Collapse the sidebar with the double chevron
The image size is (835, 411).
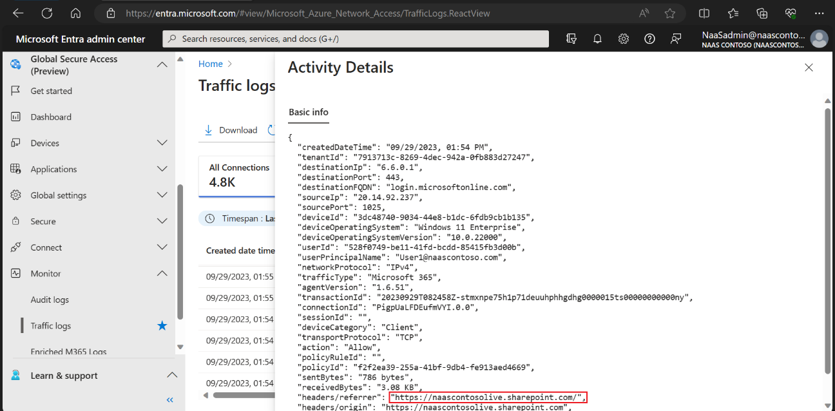tap(170, 400)
